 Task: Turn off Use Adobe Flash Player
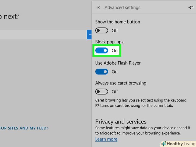pos(102,72)
